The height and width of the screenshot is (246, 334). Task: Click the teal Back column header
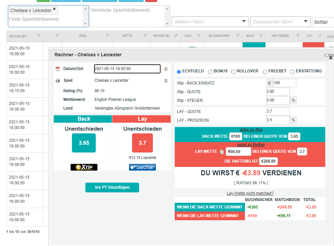[x=83, y=119]
